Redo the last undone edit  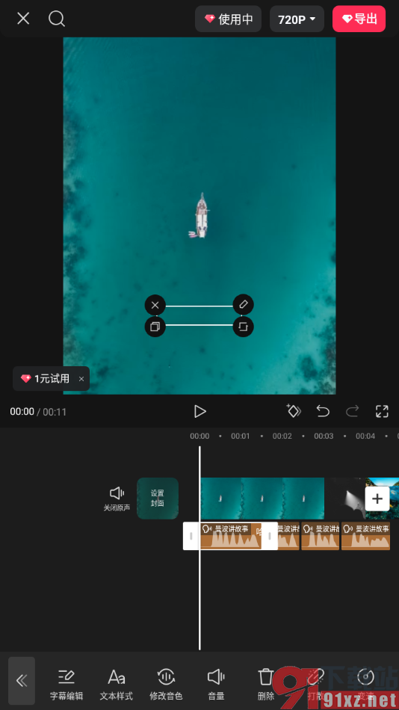point(352,411)
